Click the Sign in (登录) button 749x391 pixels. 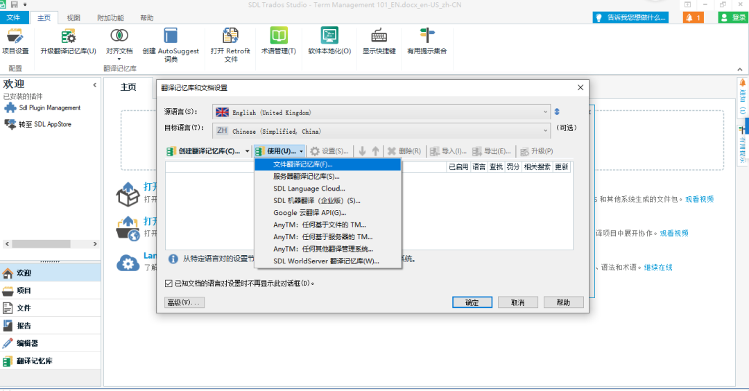[733, 17]
